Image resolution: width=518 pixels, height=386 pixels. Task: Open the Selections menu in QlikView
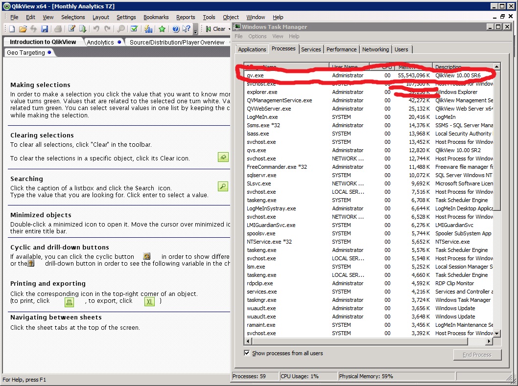[73, 17]
